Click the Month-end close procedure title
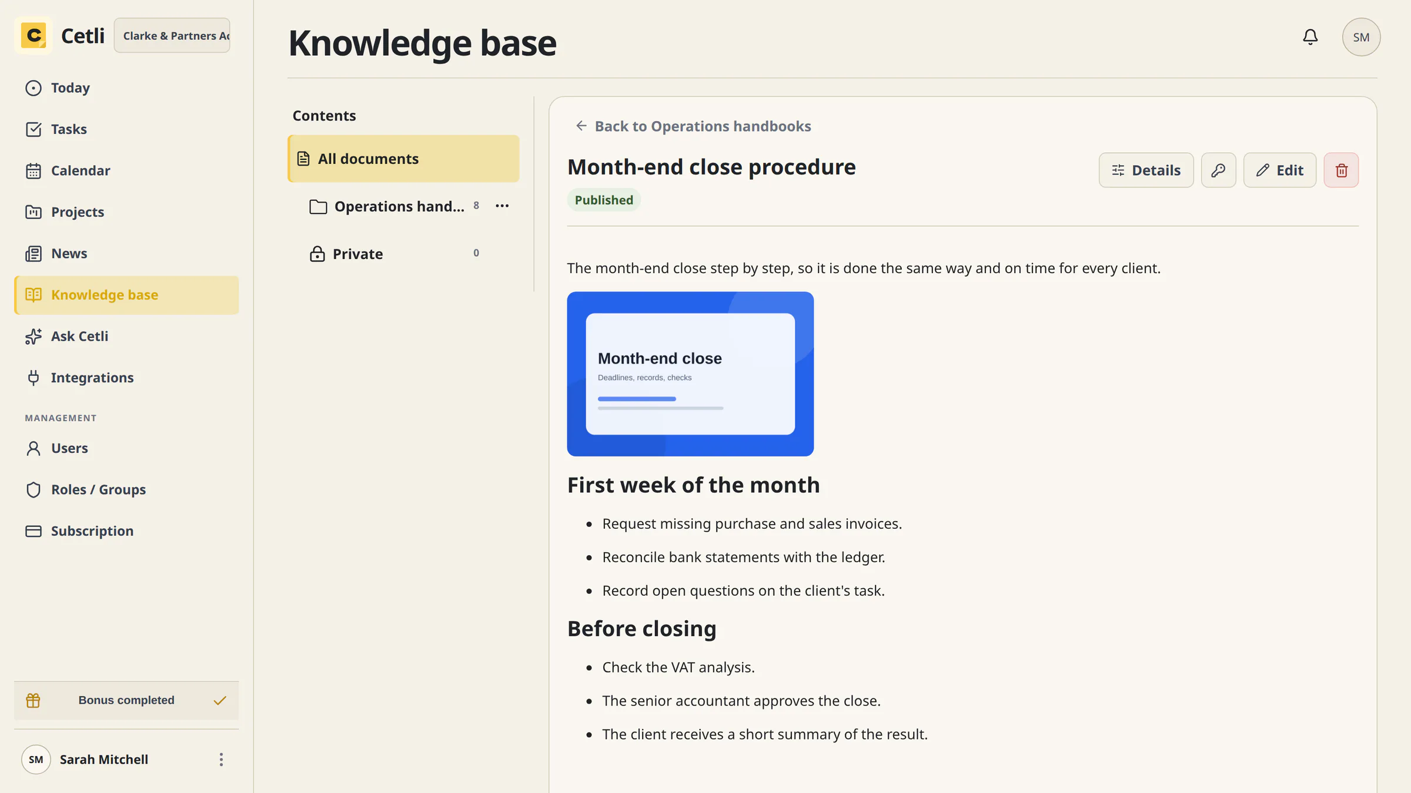The width and height of the screenshot is (1411, 793). coord(711,167)
